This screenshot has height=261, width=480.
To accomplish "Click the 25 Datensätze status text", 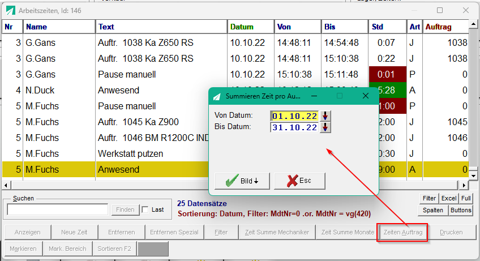I will 202,203.
